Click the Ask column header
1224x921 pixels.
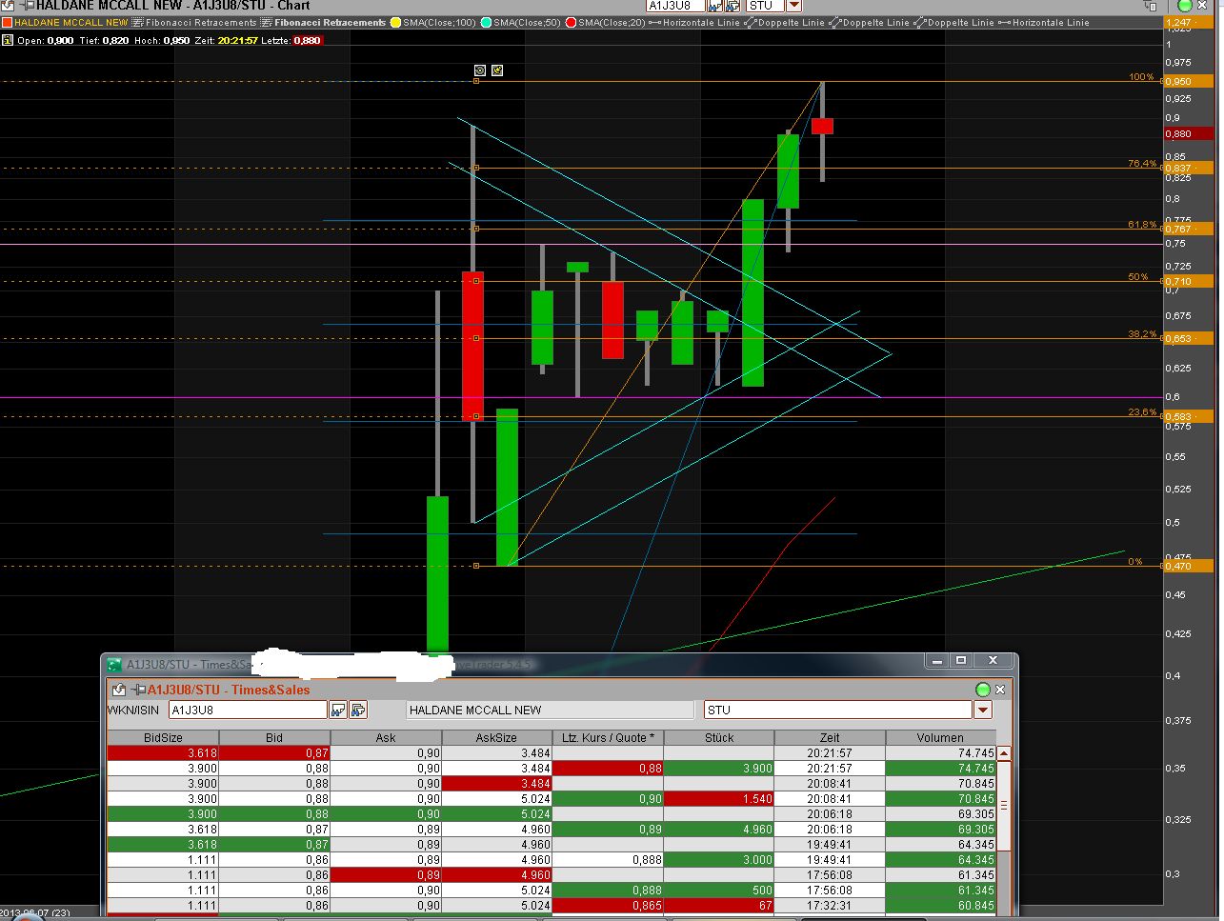click(x=386, y=737)
